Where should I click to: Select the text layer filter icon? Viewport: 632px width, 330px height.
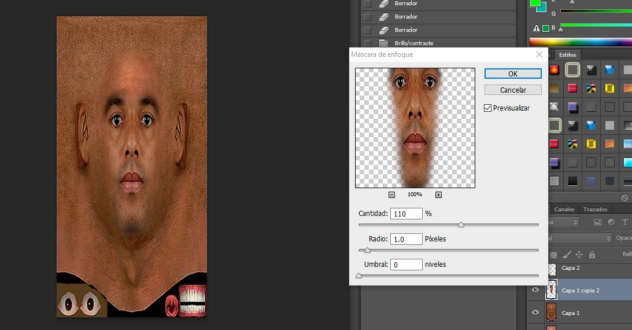624,222
